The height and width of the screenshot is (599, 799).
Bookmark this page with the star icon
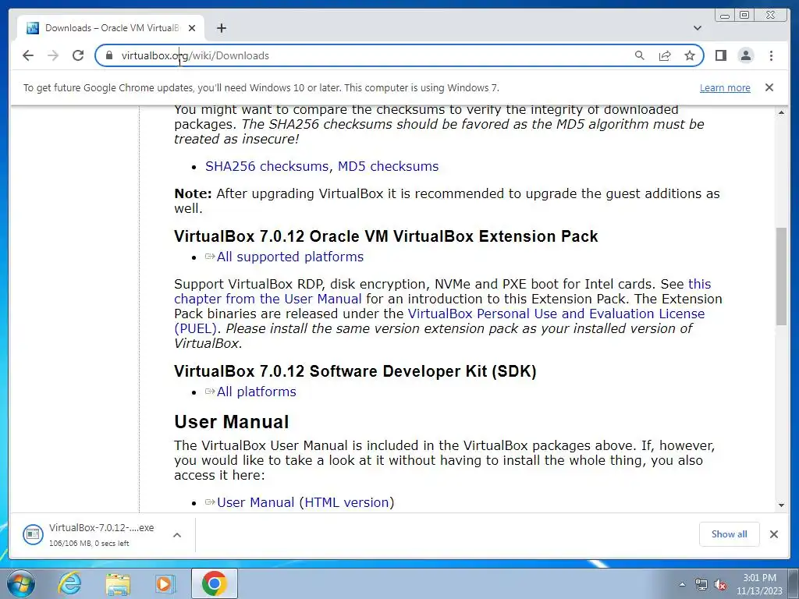pyautogui.click(x=690, y=55)
